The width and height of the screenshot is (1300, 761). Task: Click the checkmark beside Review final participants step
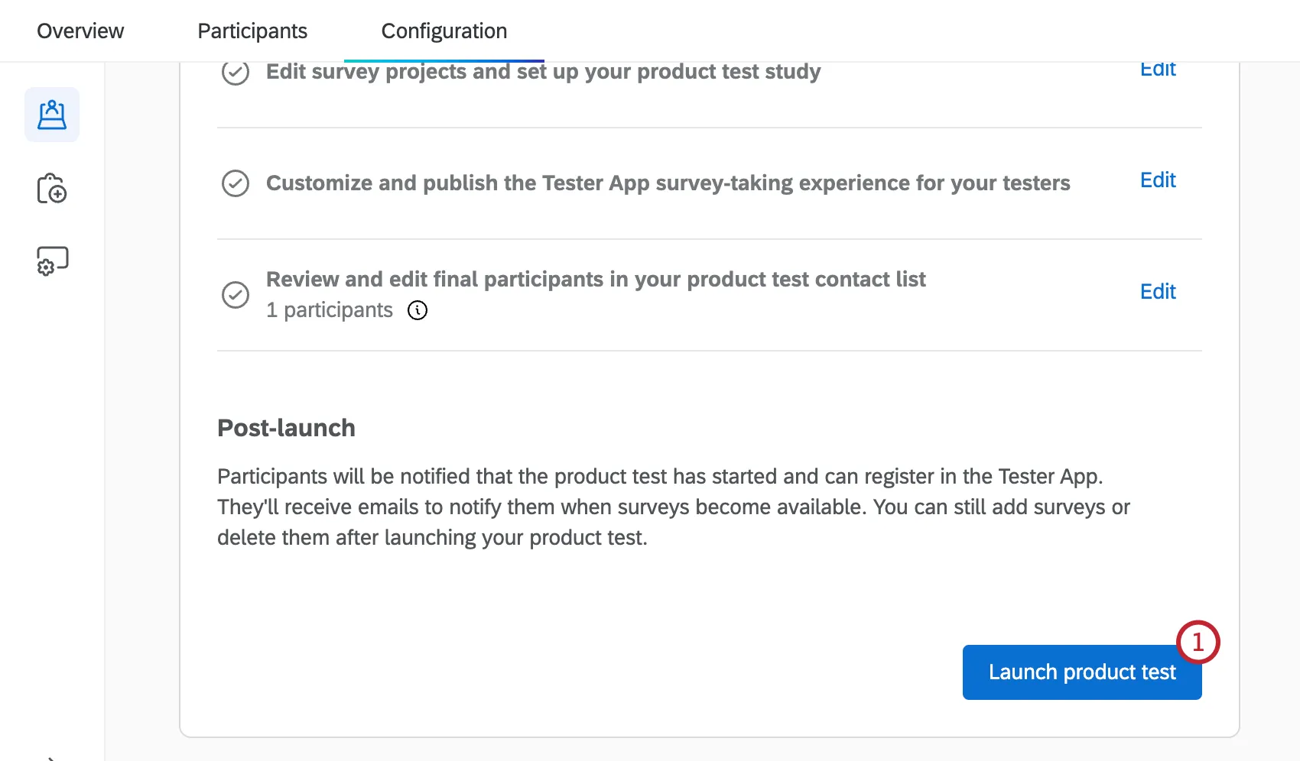coord(236,295)
